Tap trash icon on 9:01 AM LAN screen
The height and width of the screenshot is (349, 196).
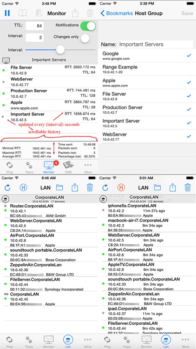tap(188, 188)
